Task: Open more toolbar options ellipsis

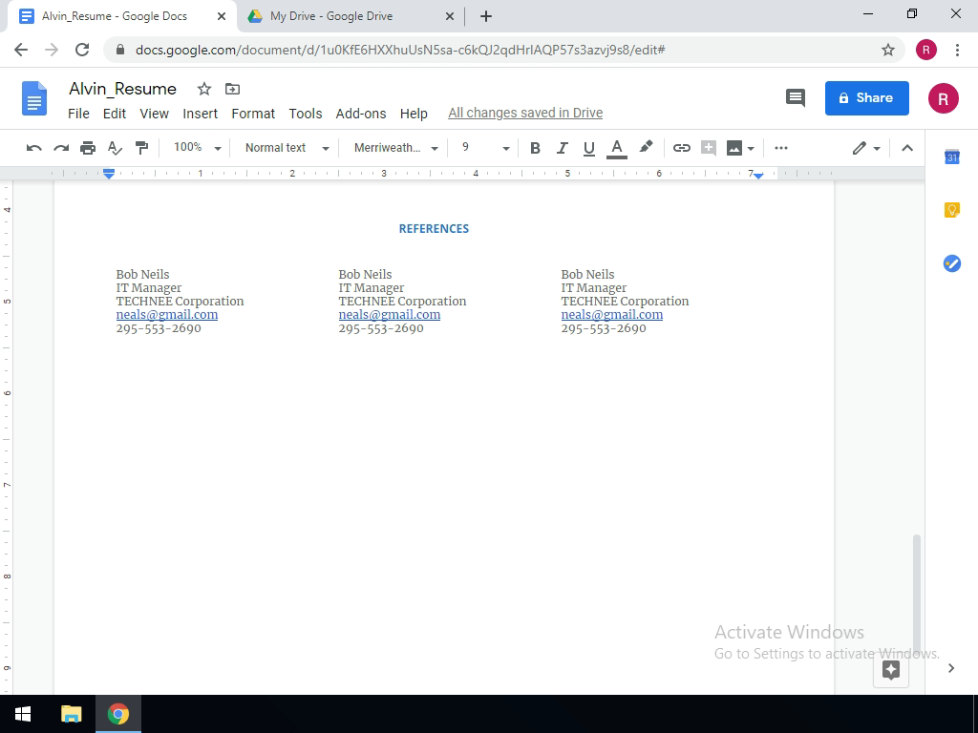Action: click(x=781, y=148)
